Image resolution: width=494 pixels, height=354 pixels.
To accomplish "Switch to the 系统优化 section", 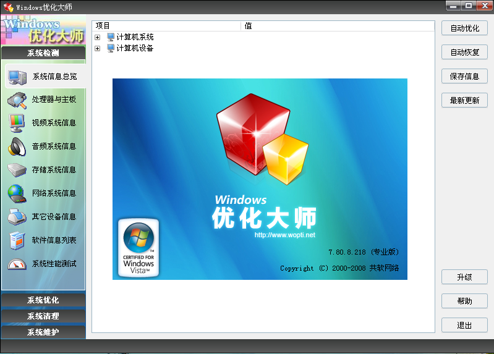I will (43, 300).
